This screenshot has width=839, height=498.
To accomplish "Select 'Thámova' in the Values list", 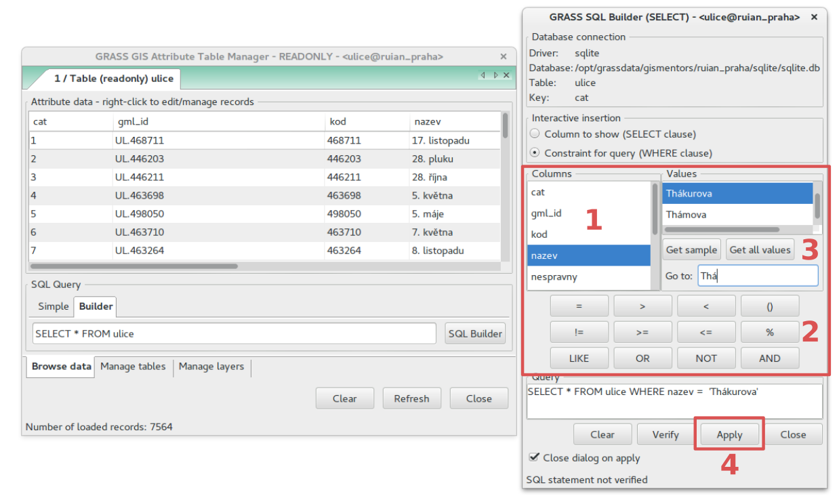I will (737, 214).
